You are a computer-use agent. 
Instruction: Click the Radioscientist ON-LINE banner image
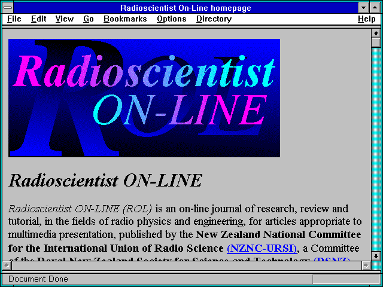coord(144,97)
